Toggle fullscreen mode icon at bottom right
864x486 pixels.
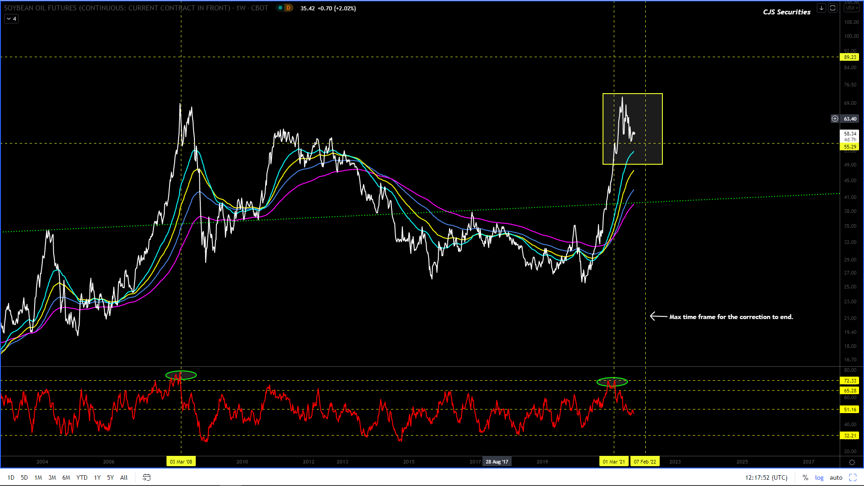coord(852,477)
